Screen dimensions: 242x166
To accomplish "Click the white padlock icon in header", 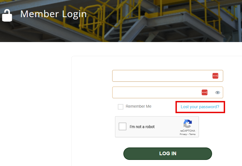I will point(7,15).
